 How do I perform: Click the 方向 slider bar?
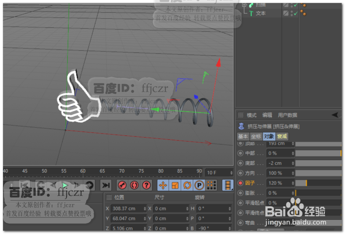coord(318,173)
